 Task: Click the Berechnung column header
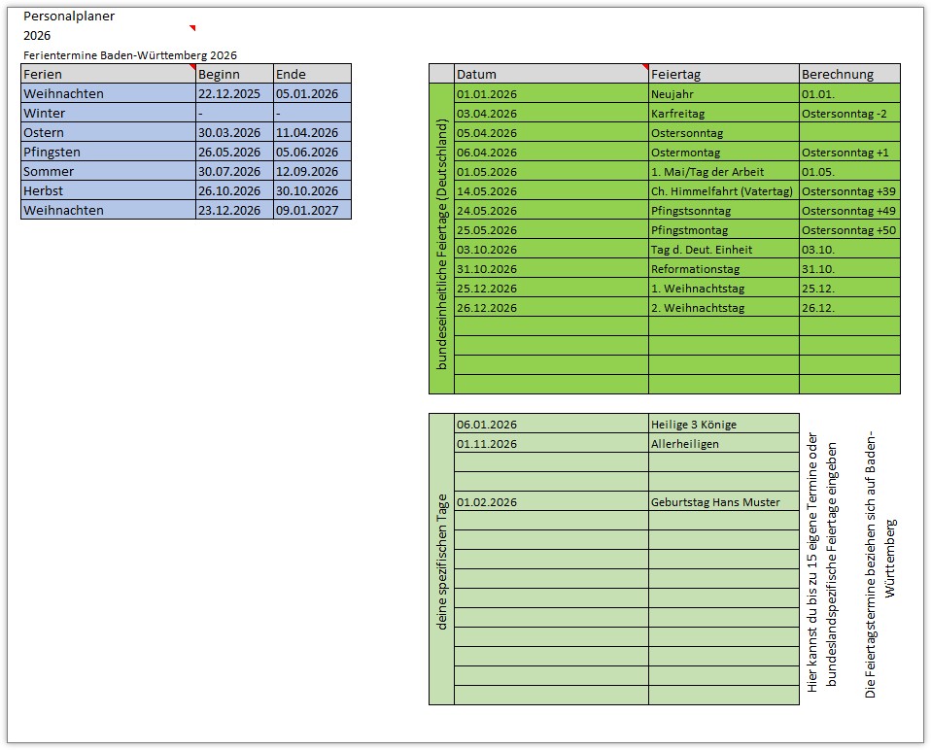point(848,74)
